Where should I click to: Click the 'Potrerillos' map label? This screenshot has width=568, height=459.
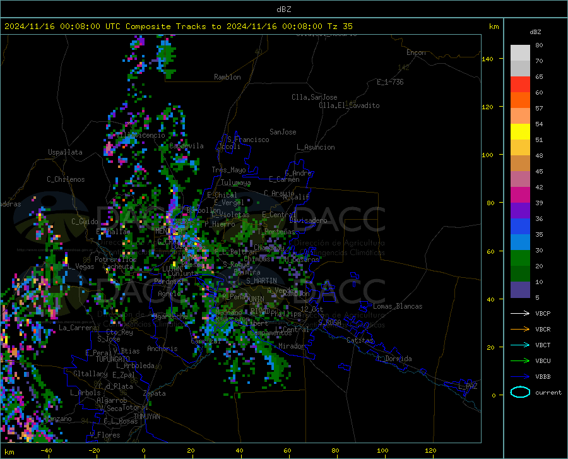point(115,259)
